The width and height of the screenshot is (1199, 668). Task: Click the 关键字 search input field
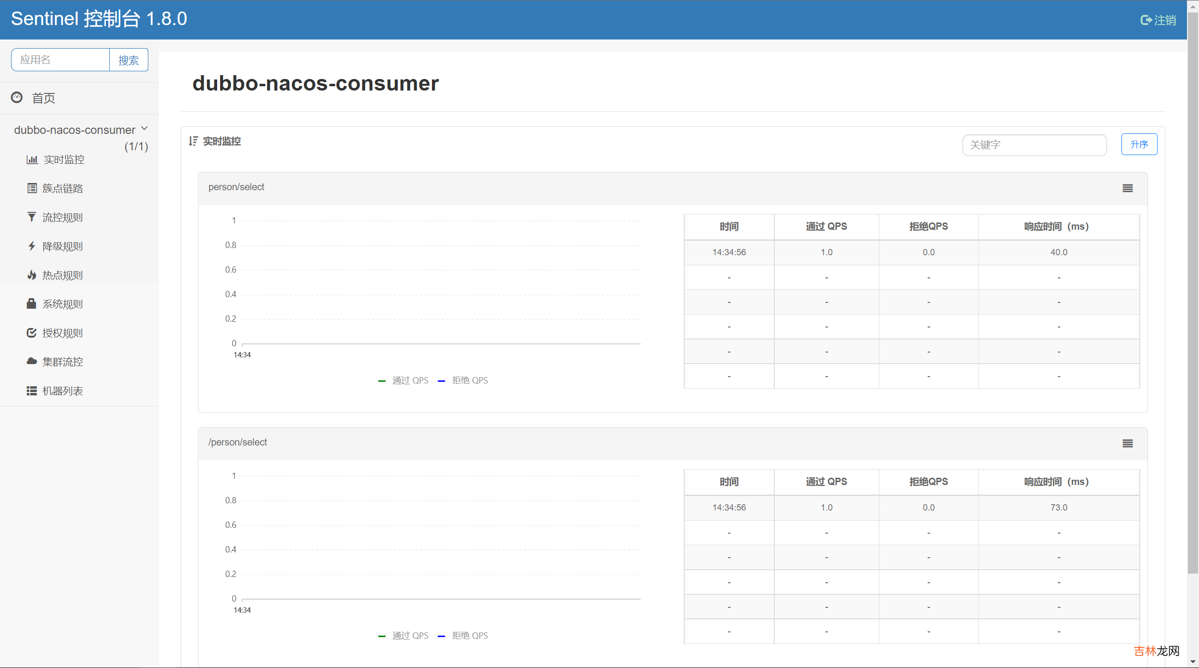click(x=1035, y=144)
